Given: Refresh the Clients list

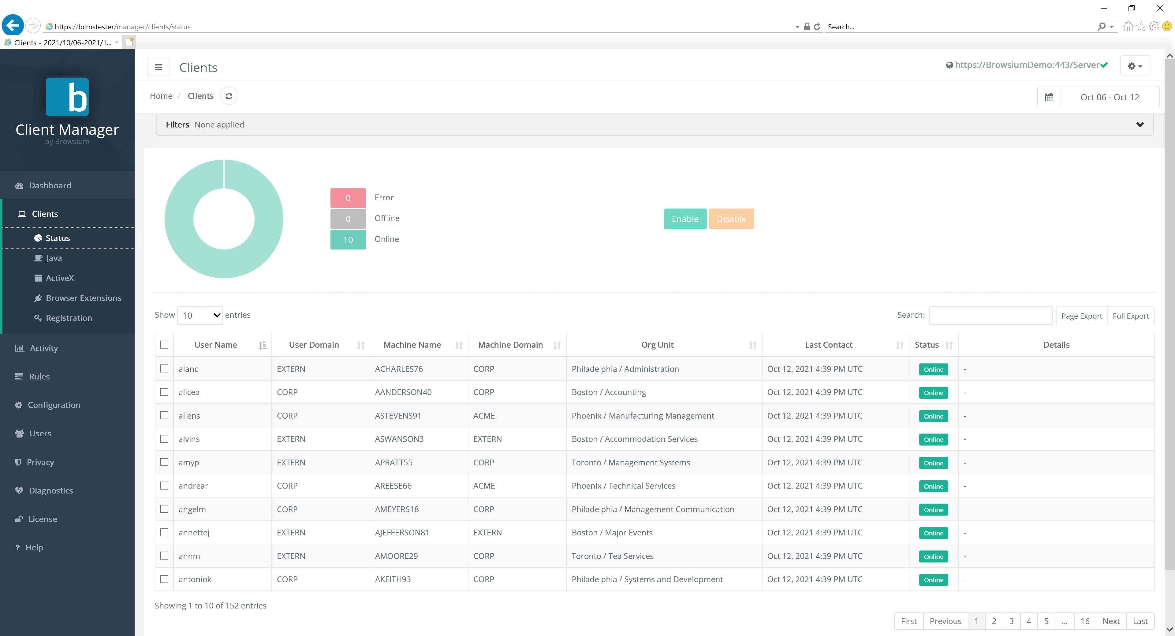Looking at the screenshot, I should (x=229, y=96).
